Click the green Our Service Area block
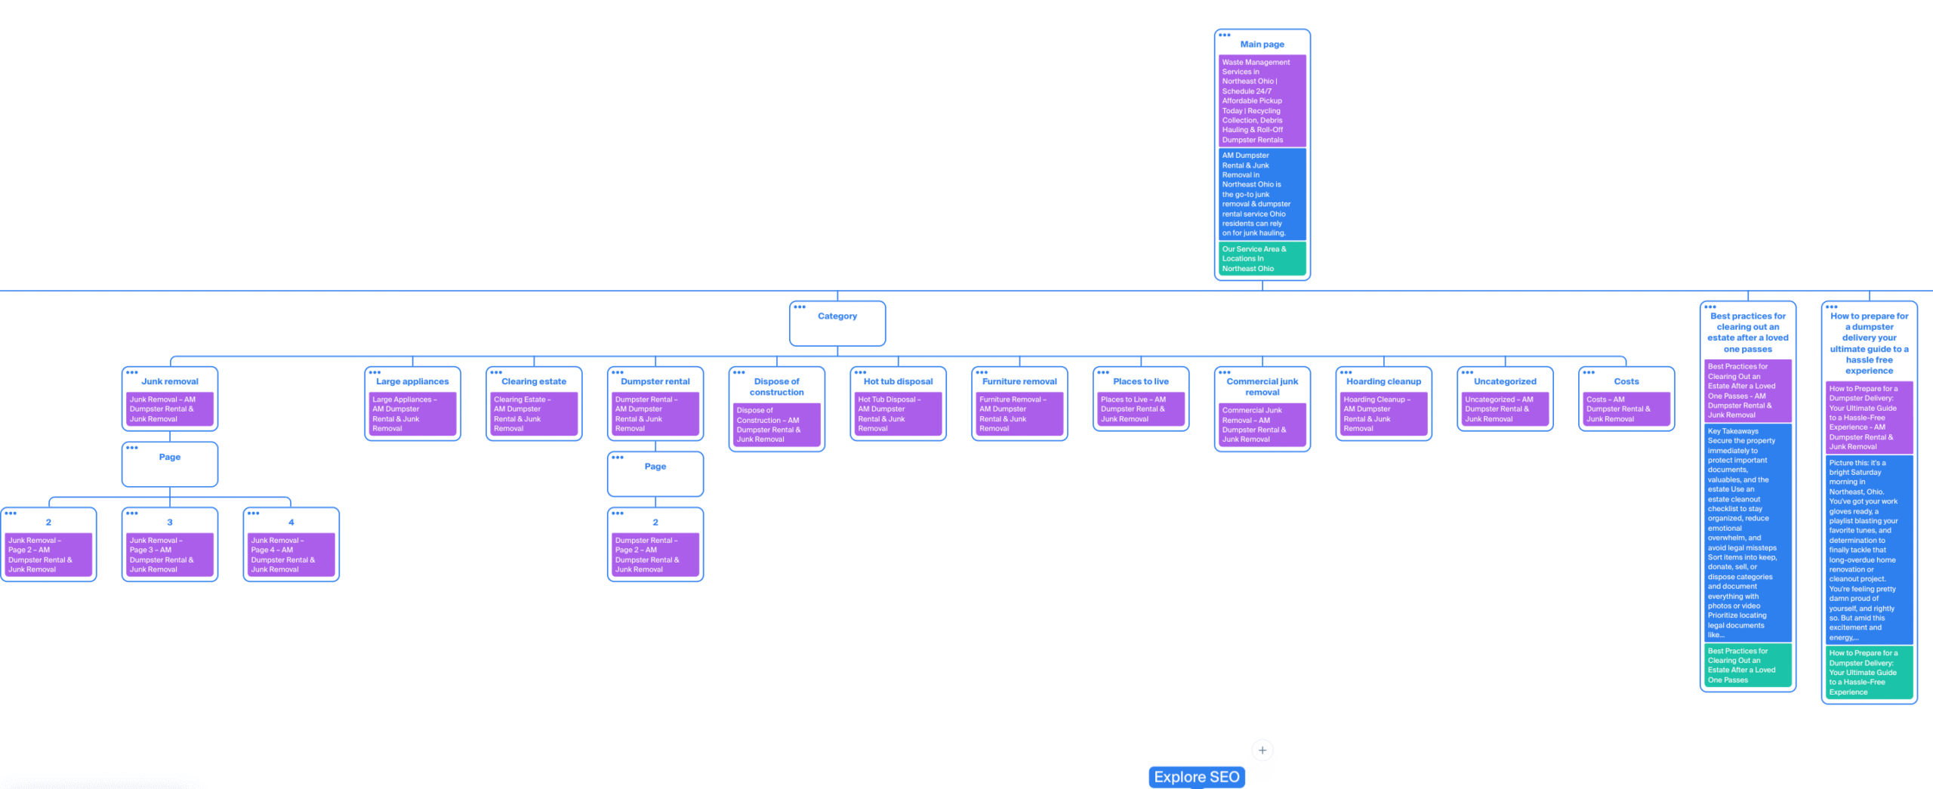The width and height of the screenshot is (1933, 789). pos(1261,258)
